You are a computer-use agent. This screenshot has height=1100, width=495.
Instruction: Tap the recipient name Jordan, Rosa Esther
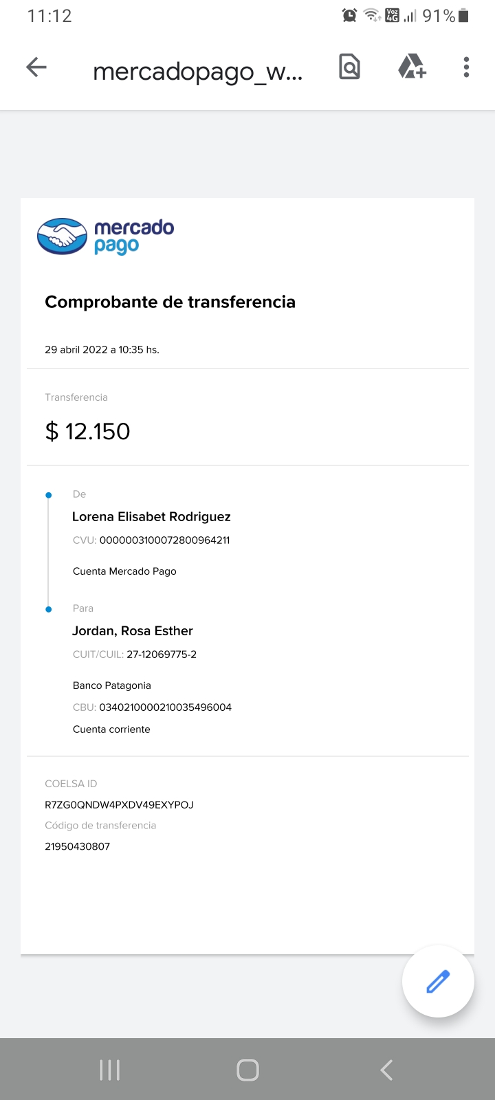coord(133,631)
